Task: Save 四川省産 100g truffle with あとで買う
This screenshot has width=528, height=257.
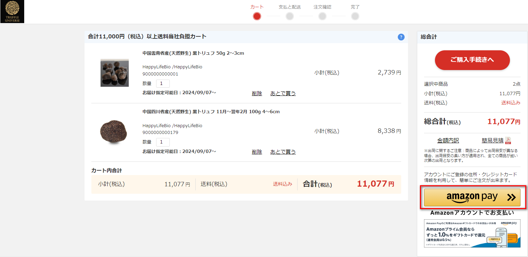Action: point(283,152)
